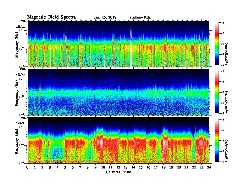Click the '5' hour tick label
The height and width of the screenshot is (192, 249).
point(65,167)
